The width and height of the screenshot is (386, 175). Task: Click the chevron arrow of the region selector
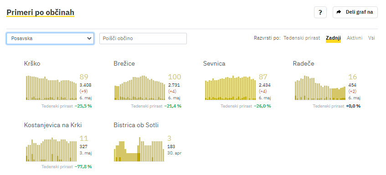click(89, 38)
